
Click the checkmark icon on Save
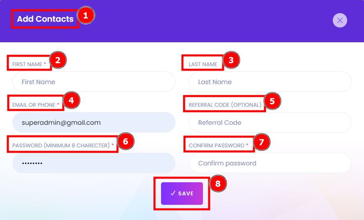coord(173,193)
